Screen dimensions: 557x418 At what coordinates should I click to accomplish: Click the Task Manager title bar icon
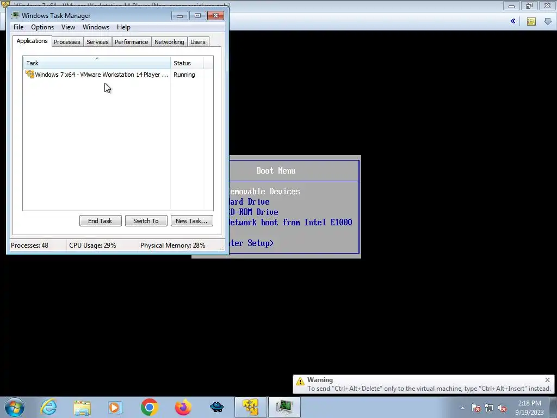(15, 15)
